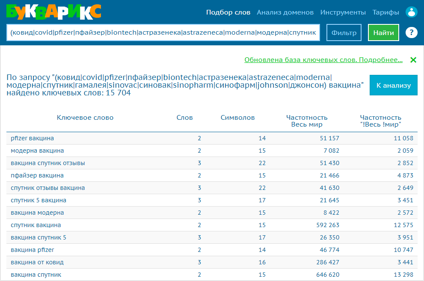Click exact frequency value 2 852
The image size is (424, 281).
[405, 163]
